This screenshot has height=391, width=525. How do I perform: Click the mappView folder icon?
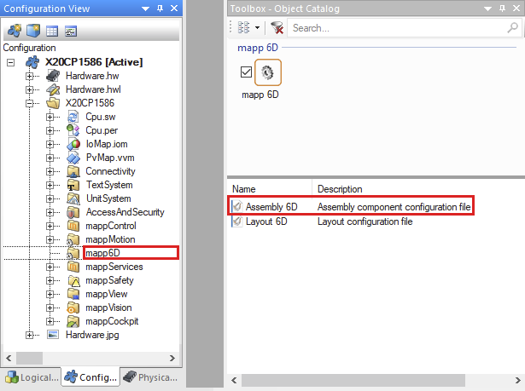click(x=73, y=294)
